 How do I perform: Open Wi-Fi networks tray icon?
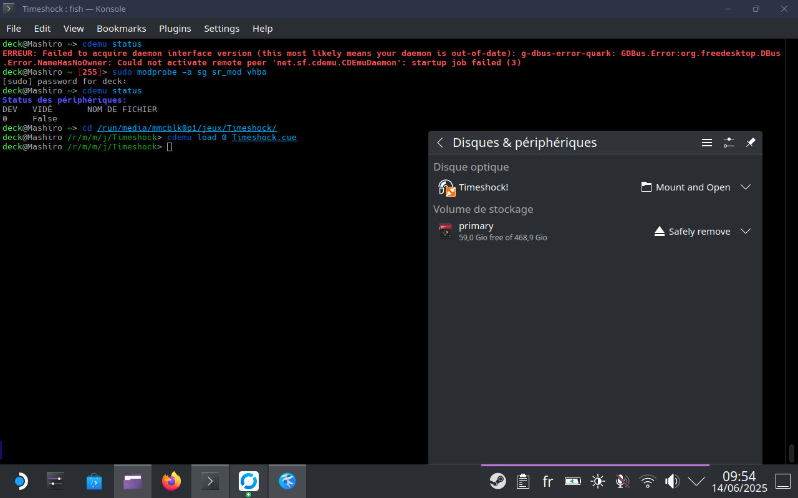648,481
